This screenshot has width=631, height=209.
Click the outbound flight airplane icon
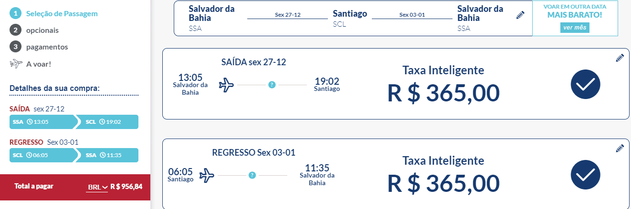226,85
